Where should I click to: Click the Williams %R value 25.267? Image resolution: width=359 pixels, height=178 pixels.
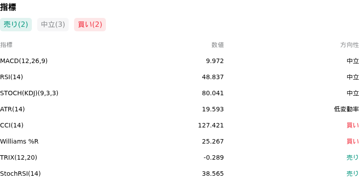(213, 141)
